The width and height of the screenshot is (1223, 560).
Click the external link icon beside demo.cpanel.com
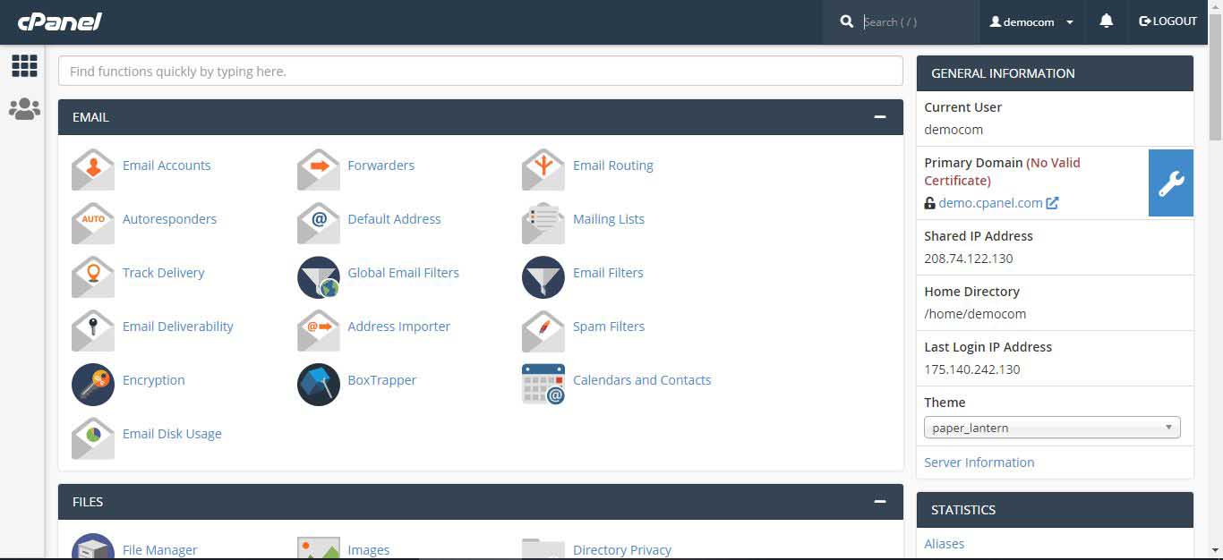(1052, 203)
